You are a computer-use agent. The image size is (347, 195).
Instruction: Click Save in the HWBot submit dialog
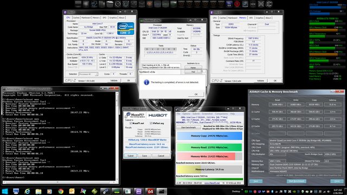tap(145, 156)
